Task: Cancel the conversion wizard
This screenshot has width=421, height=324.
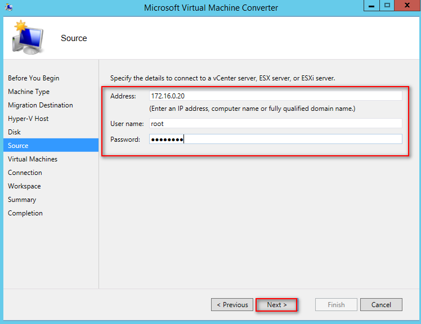Action: click(381, 305)
